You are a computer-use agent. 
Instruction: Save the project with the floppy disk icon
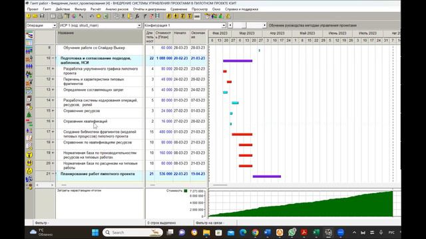[x=42, y=16]
